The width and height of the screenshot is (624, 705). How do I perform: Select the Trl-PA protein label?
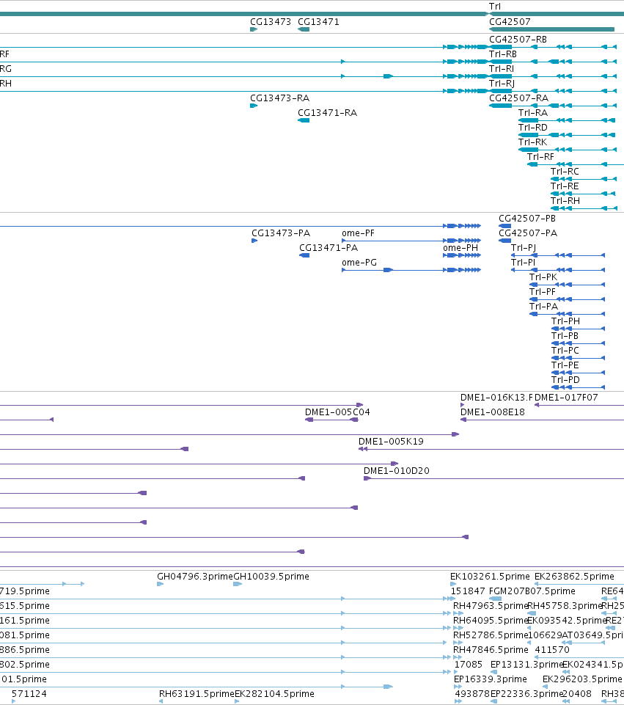pos(543,307)
